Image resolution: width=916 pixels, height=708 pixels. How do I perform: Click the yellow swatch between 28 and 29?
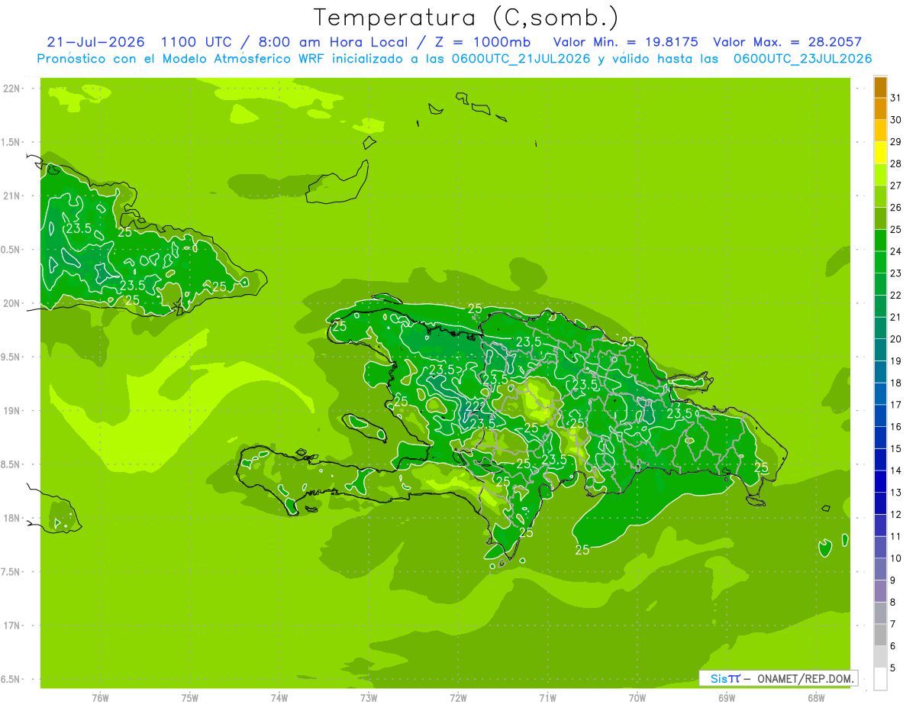tap(880, 153)
